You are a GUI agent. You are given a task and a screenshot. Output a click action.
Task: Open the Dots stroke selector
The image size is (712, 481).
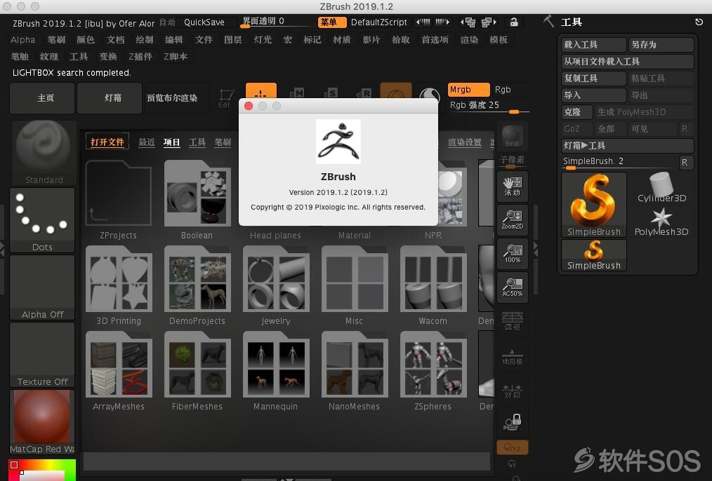[x=42, y=220]
